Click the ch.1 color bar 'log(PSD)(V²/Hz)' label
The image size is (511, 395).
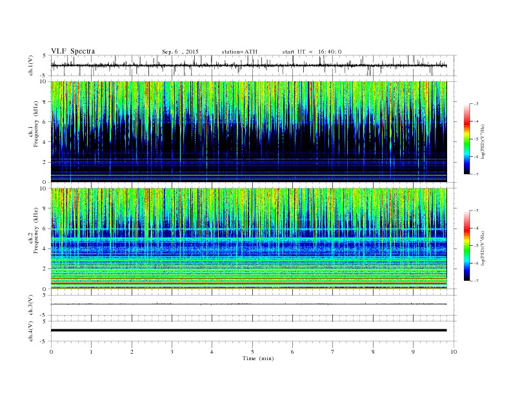[x=483, y=141]
